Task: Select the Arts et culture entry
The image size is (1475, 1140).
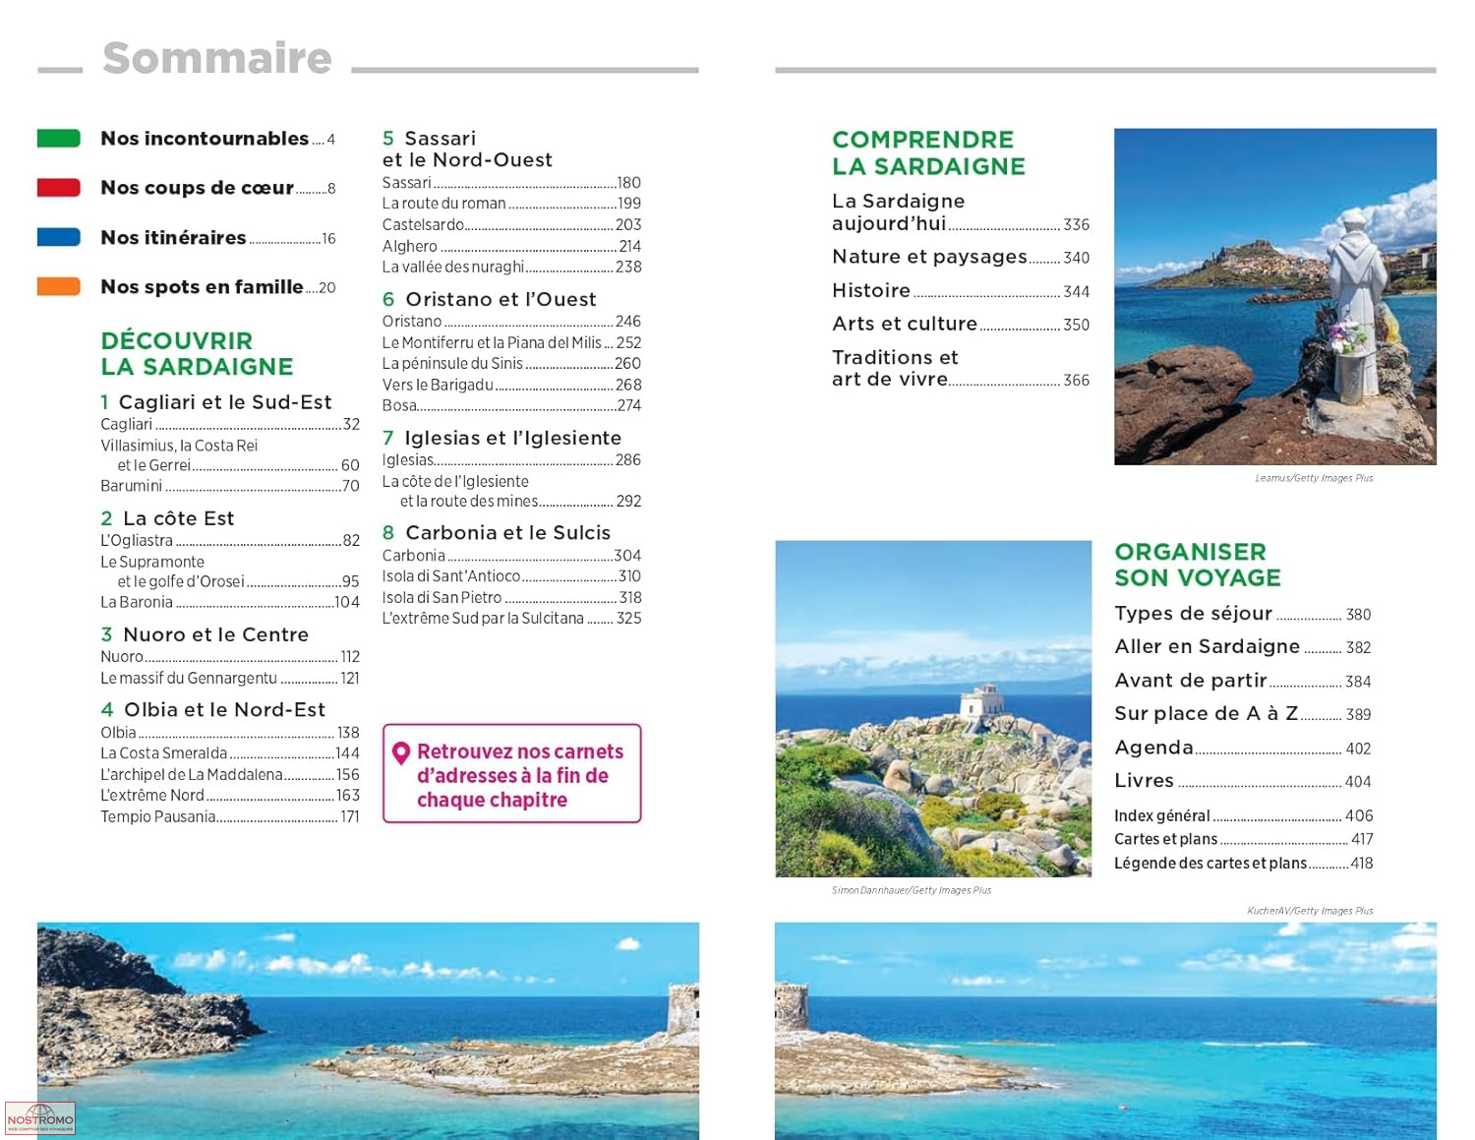Action: click(961, 324)
